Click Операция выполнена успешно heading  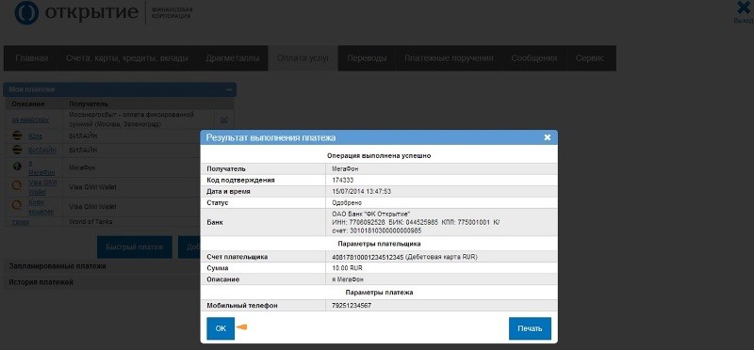[379, 156]
